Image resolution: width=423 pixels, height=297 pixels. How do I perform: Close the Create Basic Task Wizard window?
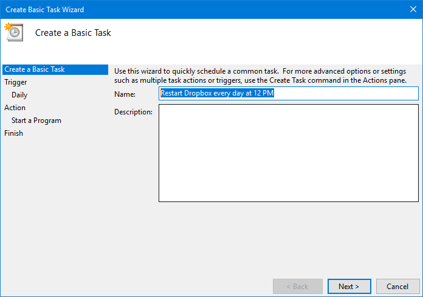coord(413,9)
